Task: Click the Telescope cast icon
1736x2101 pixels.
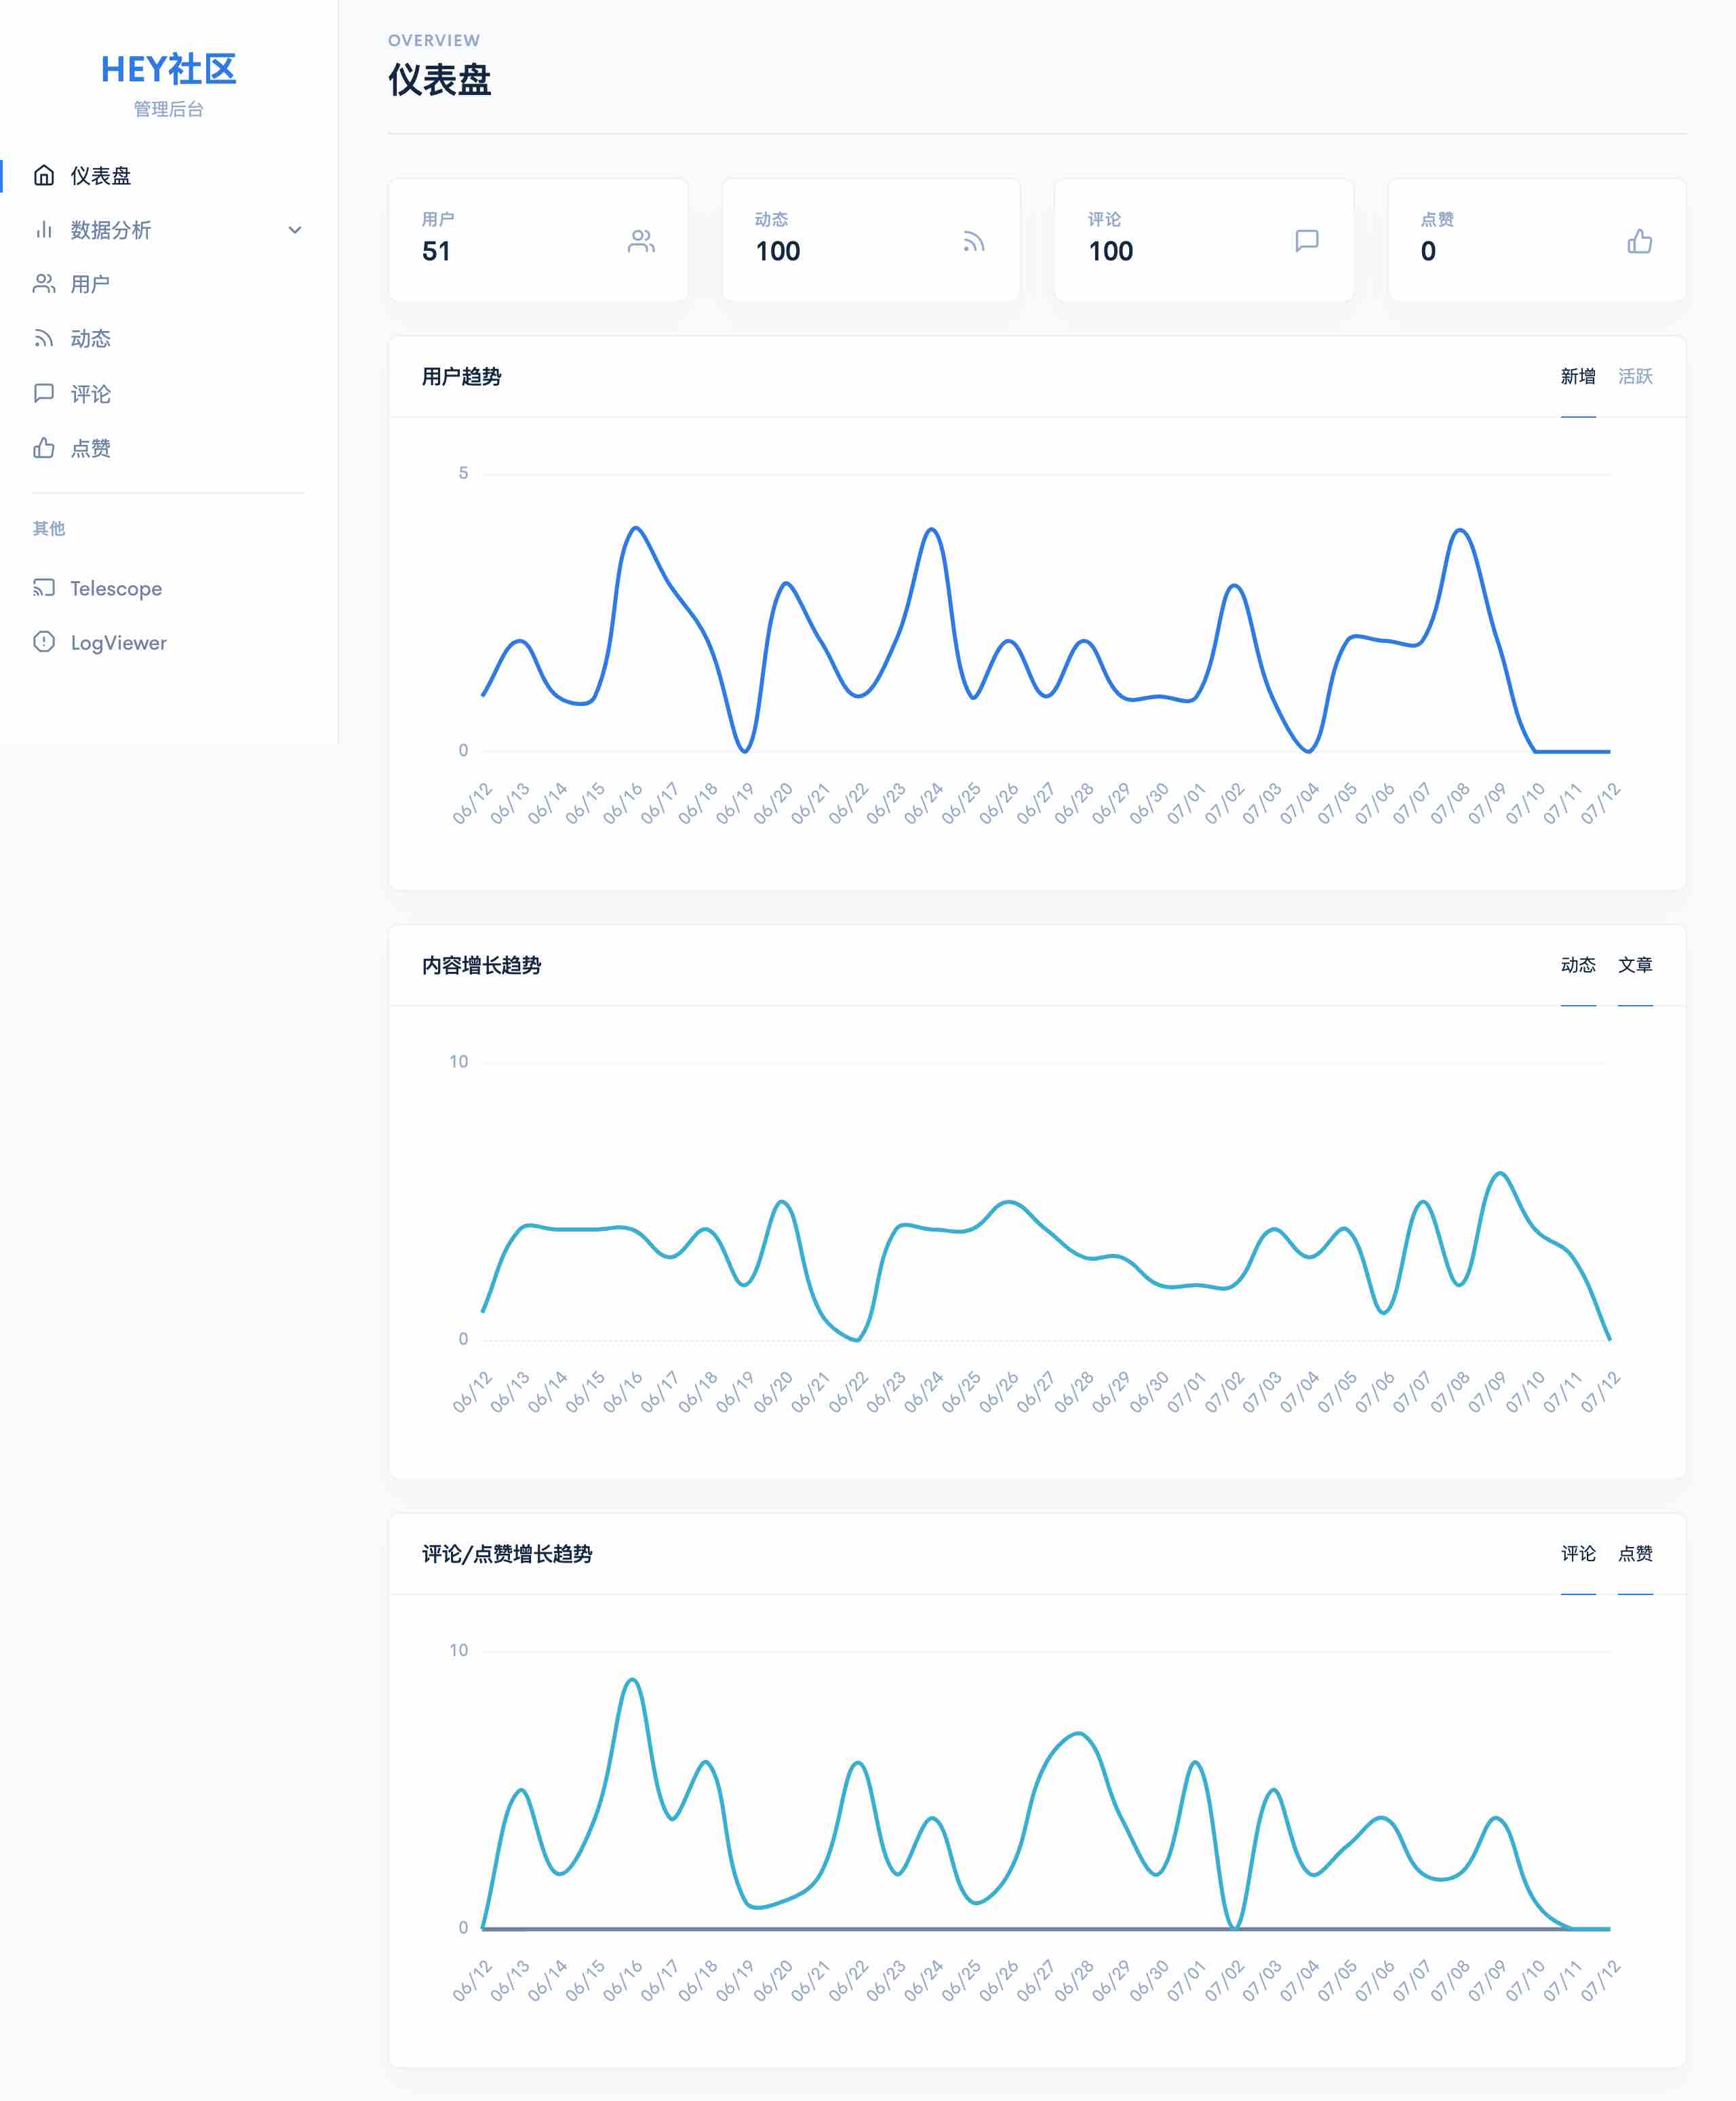Action: [44, 588]
